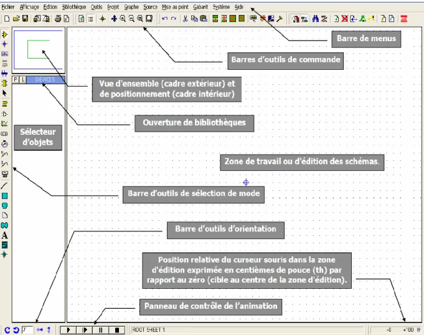The width and height of the screenshot is (424, 335).
Task: Select the Sub-circuit tool
Action: 4,83
